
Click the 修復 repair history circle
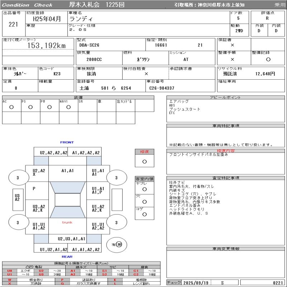coord(145,161)
